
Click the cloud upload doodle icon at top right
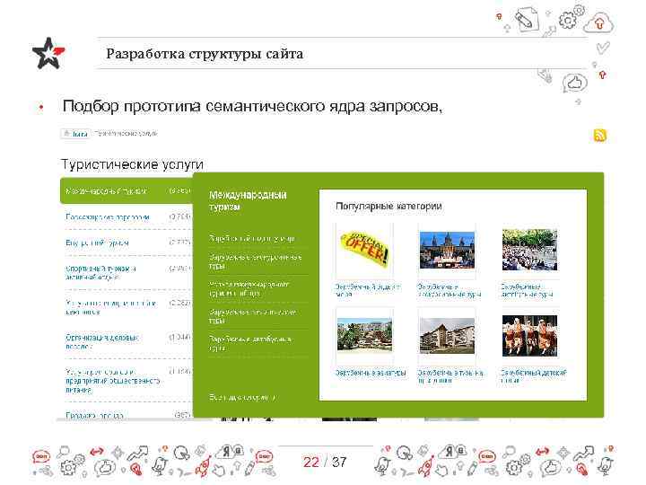598,23
